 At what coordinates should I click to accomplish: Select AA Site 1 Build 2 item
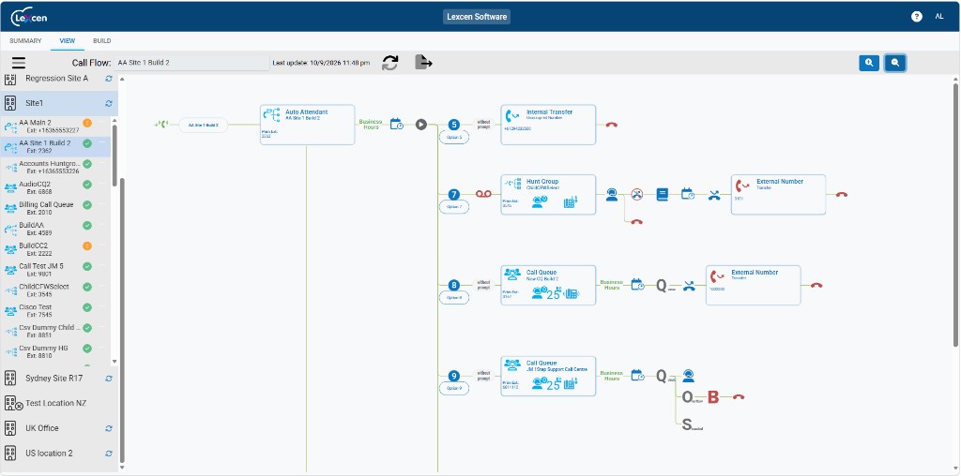[55, 147]
